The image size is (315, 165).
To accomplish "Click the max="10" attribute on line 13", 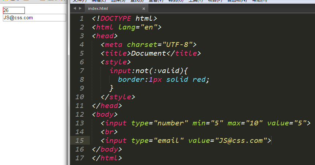I will tap(245, 123).
